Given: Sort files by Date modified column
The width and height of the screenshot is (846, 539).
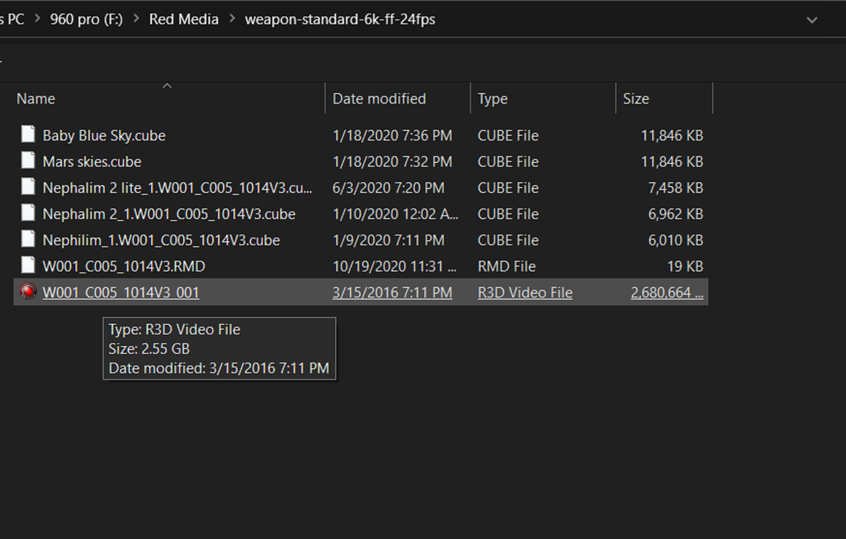Looking at the screenshot, I should click(x=379, y=98).
